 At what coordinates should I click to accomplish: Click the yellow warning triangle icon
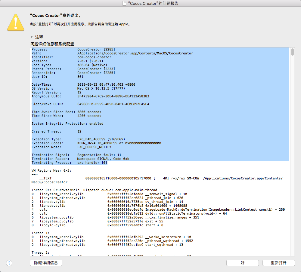point(16,22)
